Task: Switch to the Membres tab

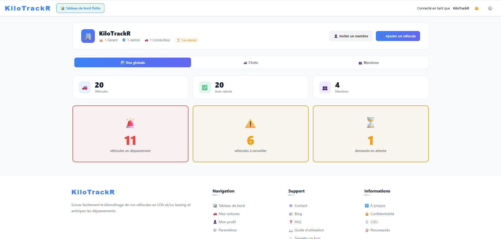Action: coord(368,63)
